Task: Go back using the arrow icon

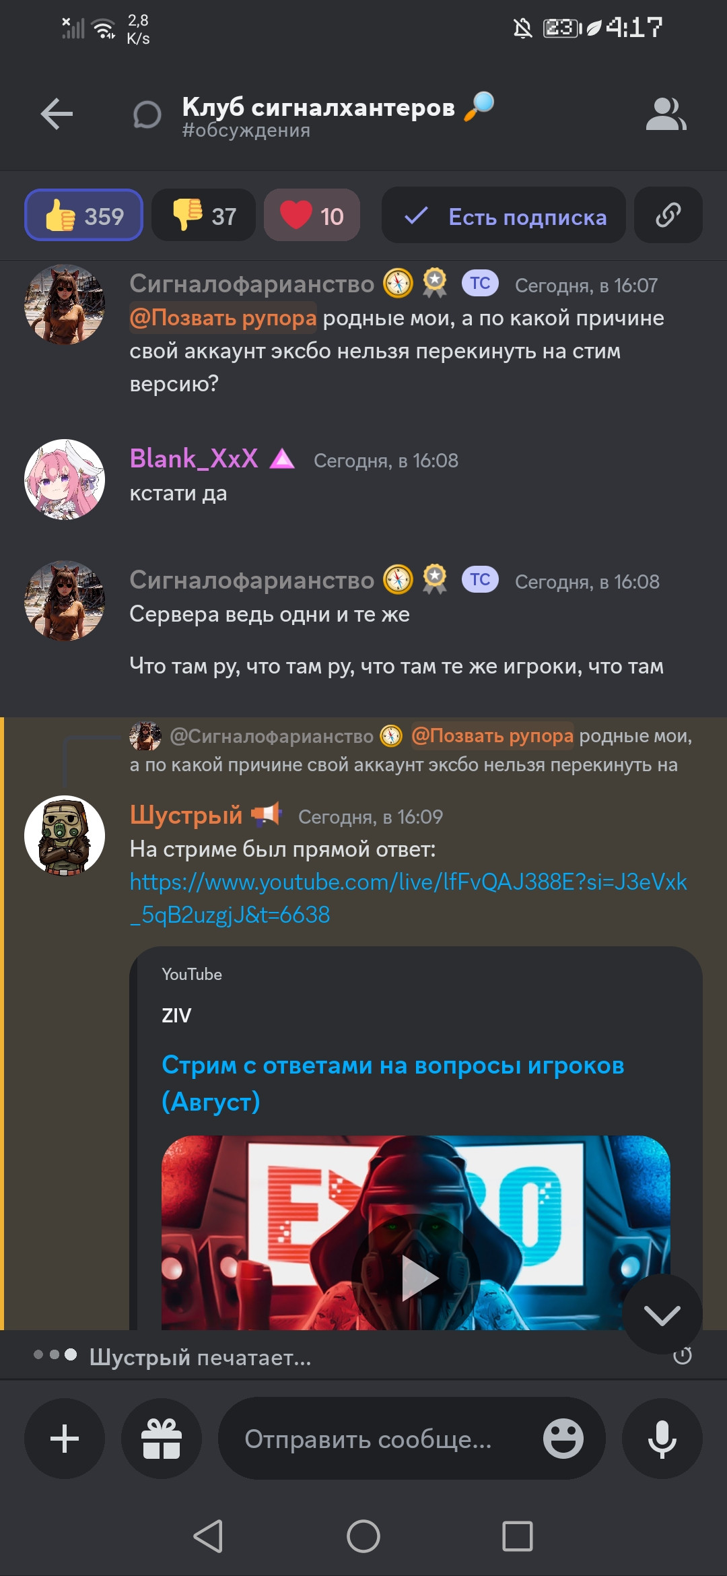Action: coord(57,113)
